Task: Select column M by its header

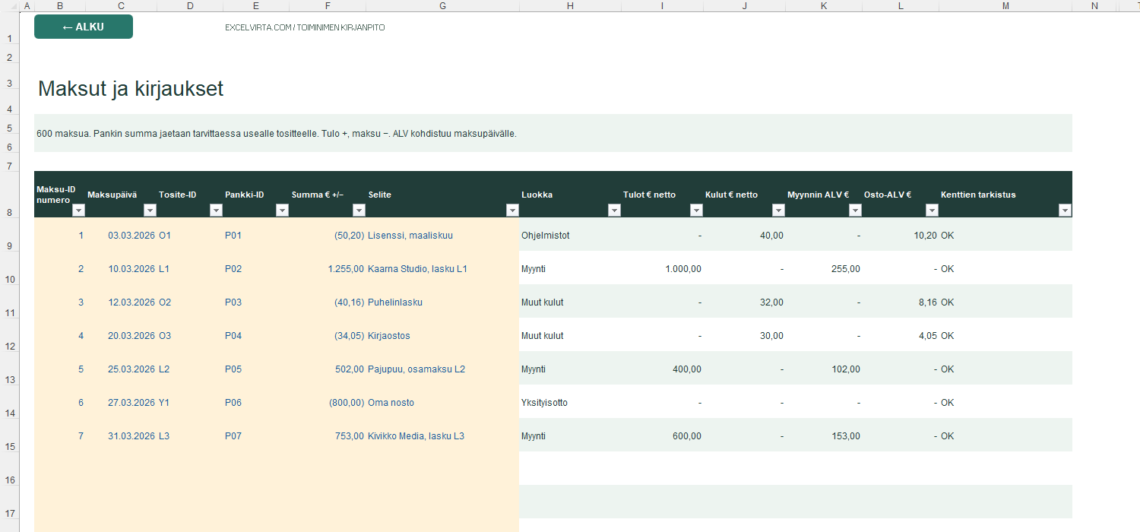Action: coord(1005,6)
